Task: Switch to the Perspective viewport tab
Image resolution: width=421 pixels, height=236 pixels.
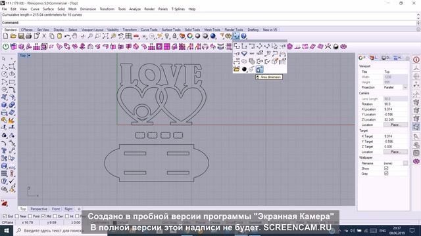Action: (x=39, y=208)
